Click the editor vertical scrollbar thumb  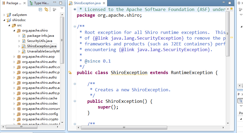[228, 34]
